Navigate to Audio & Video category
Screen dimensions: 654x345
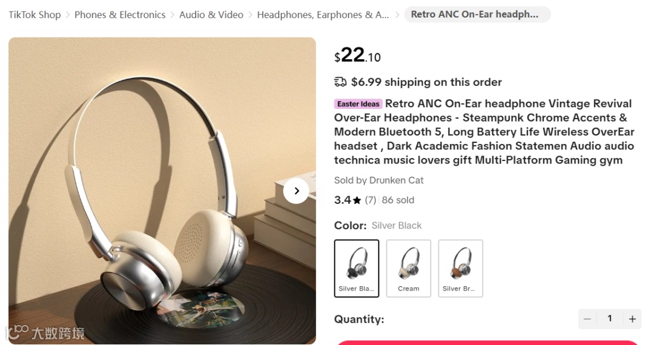coord(211,15)
